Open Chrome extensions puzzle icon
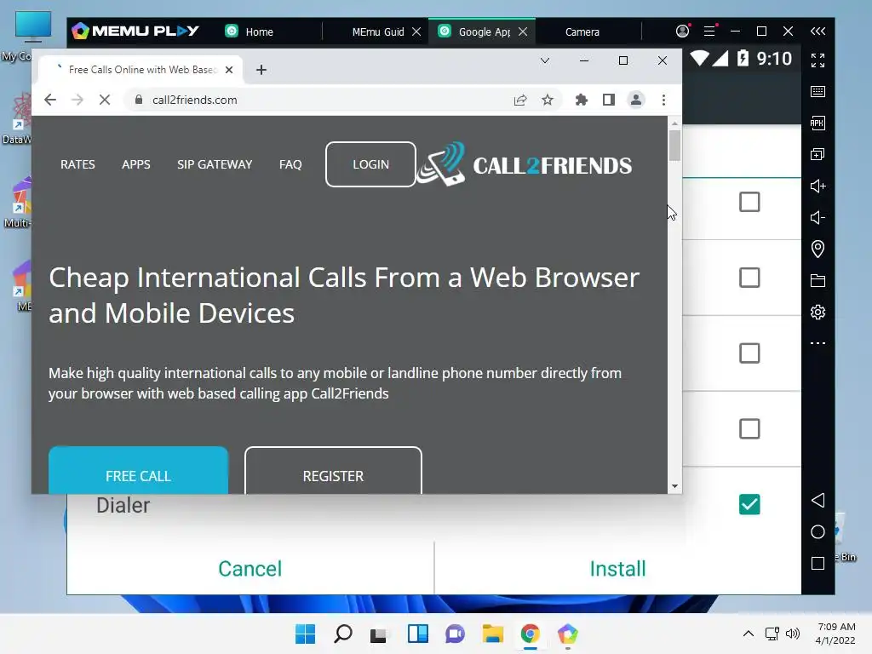Image resolution: width=872 pixels, height=654 pixels. [581, 100]
